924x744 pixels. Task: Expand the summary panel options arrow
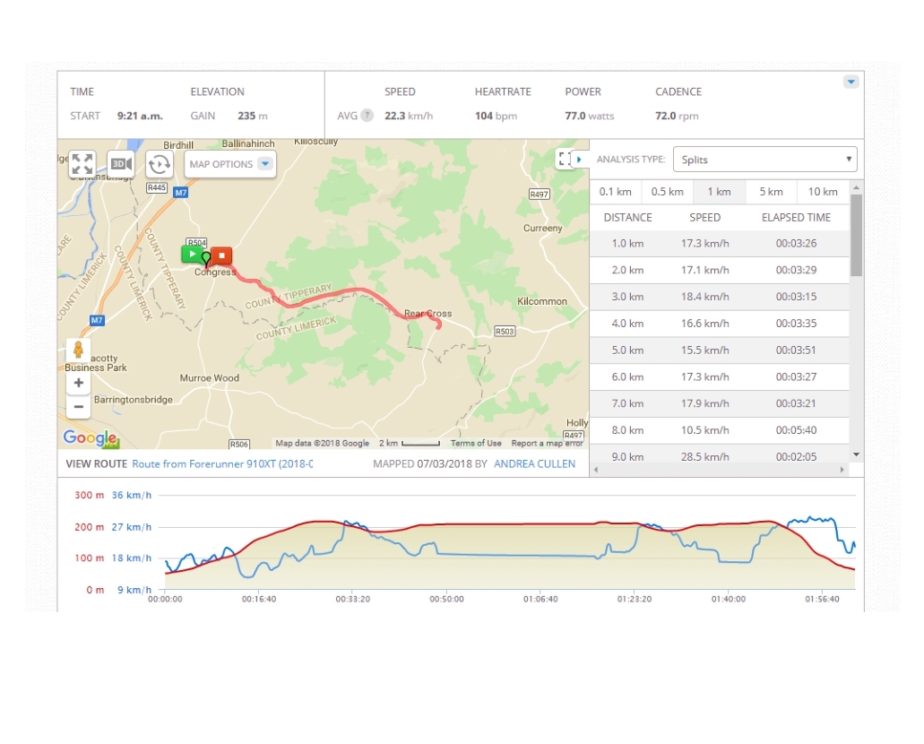(851, 82)
